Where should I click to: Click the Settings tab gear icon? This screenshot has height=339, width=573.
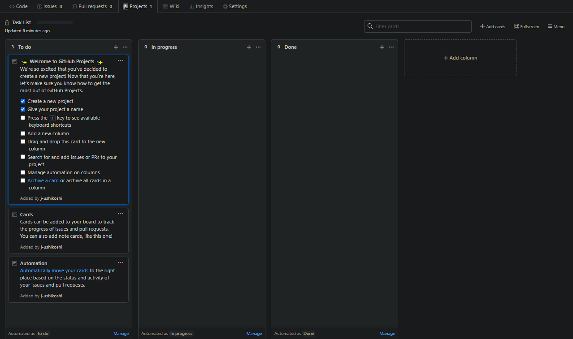click(x=225, y=6)
